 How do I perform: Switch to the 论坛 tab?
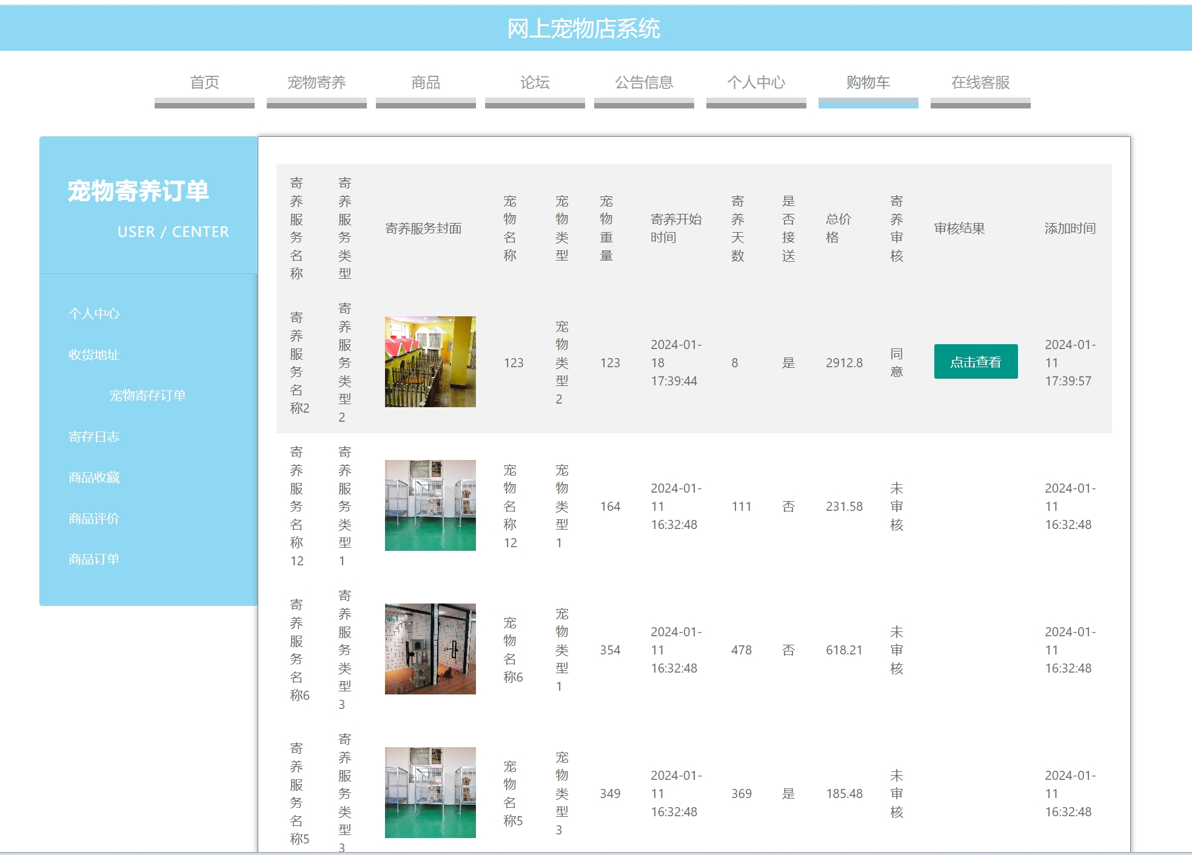coord(535,82)
